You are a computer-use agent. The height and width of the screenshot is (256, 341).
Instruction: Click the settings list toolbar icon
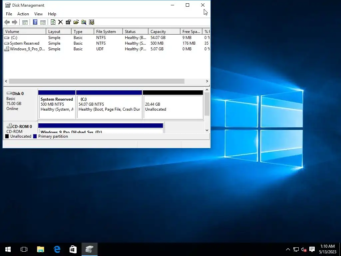coord(92,22)
